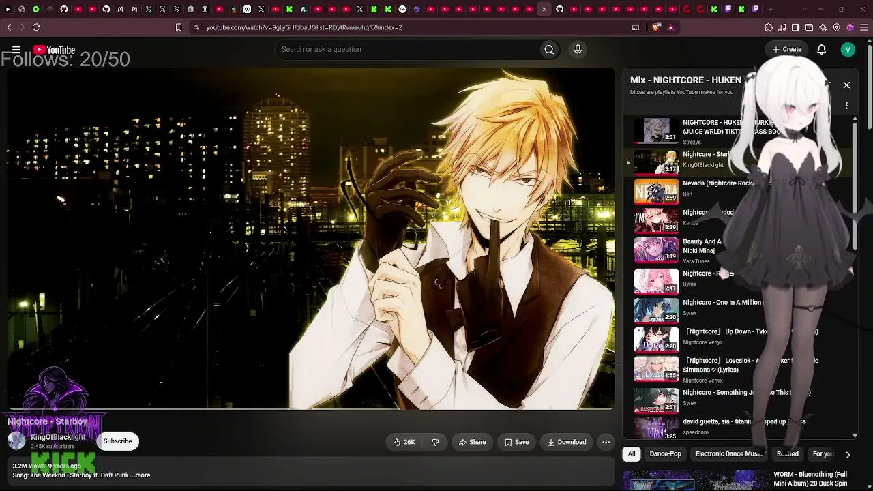Image resolution: width=873 pixels, height=491 pixels.
Task: Open Brave Wallet icon
Action: pos(810,27)
